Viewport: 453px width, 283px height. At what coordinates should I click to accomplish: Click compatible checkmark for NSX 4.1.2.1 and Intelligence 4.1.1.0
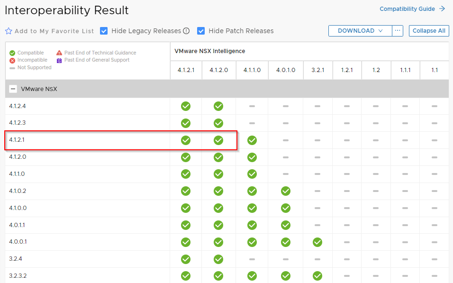pos(252,140)
